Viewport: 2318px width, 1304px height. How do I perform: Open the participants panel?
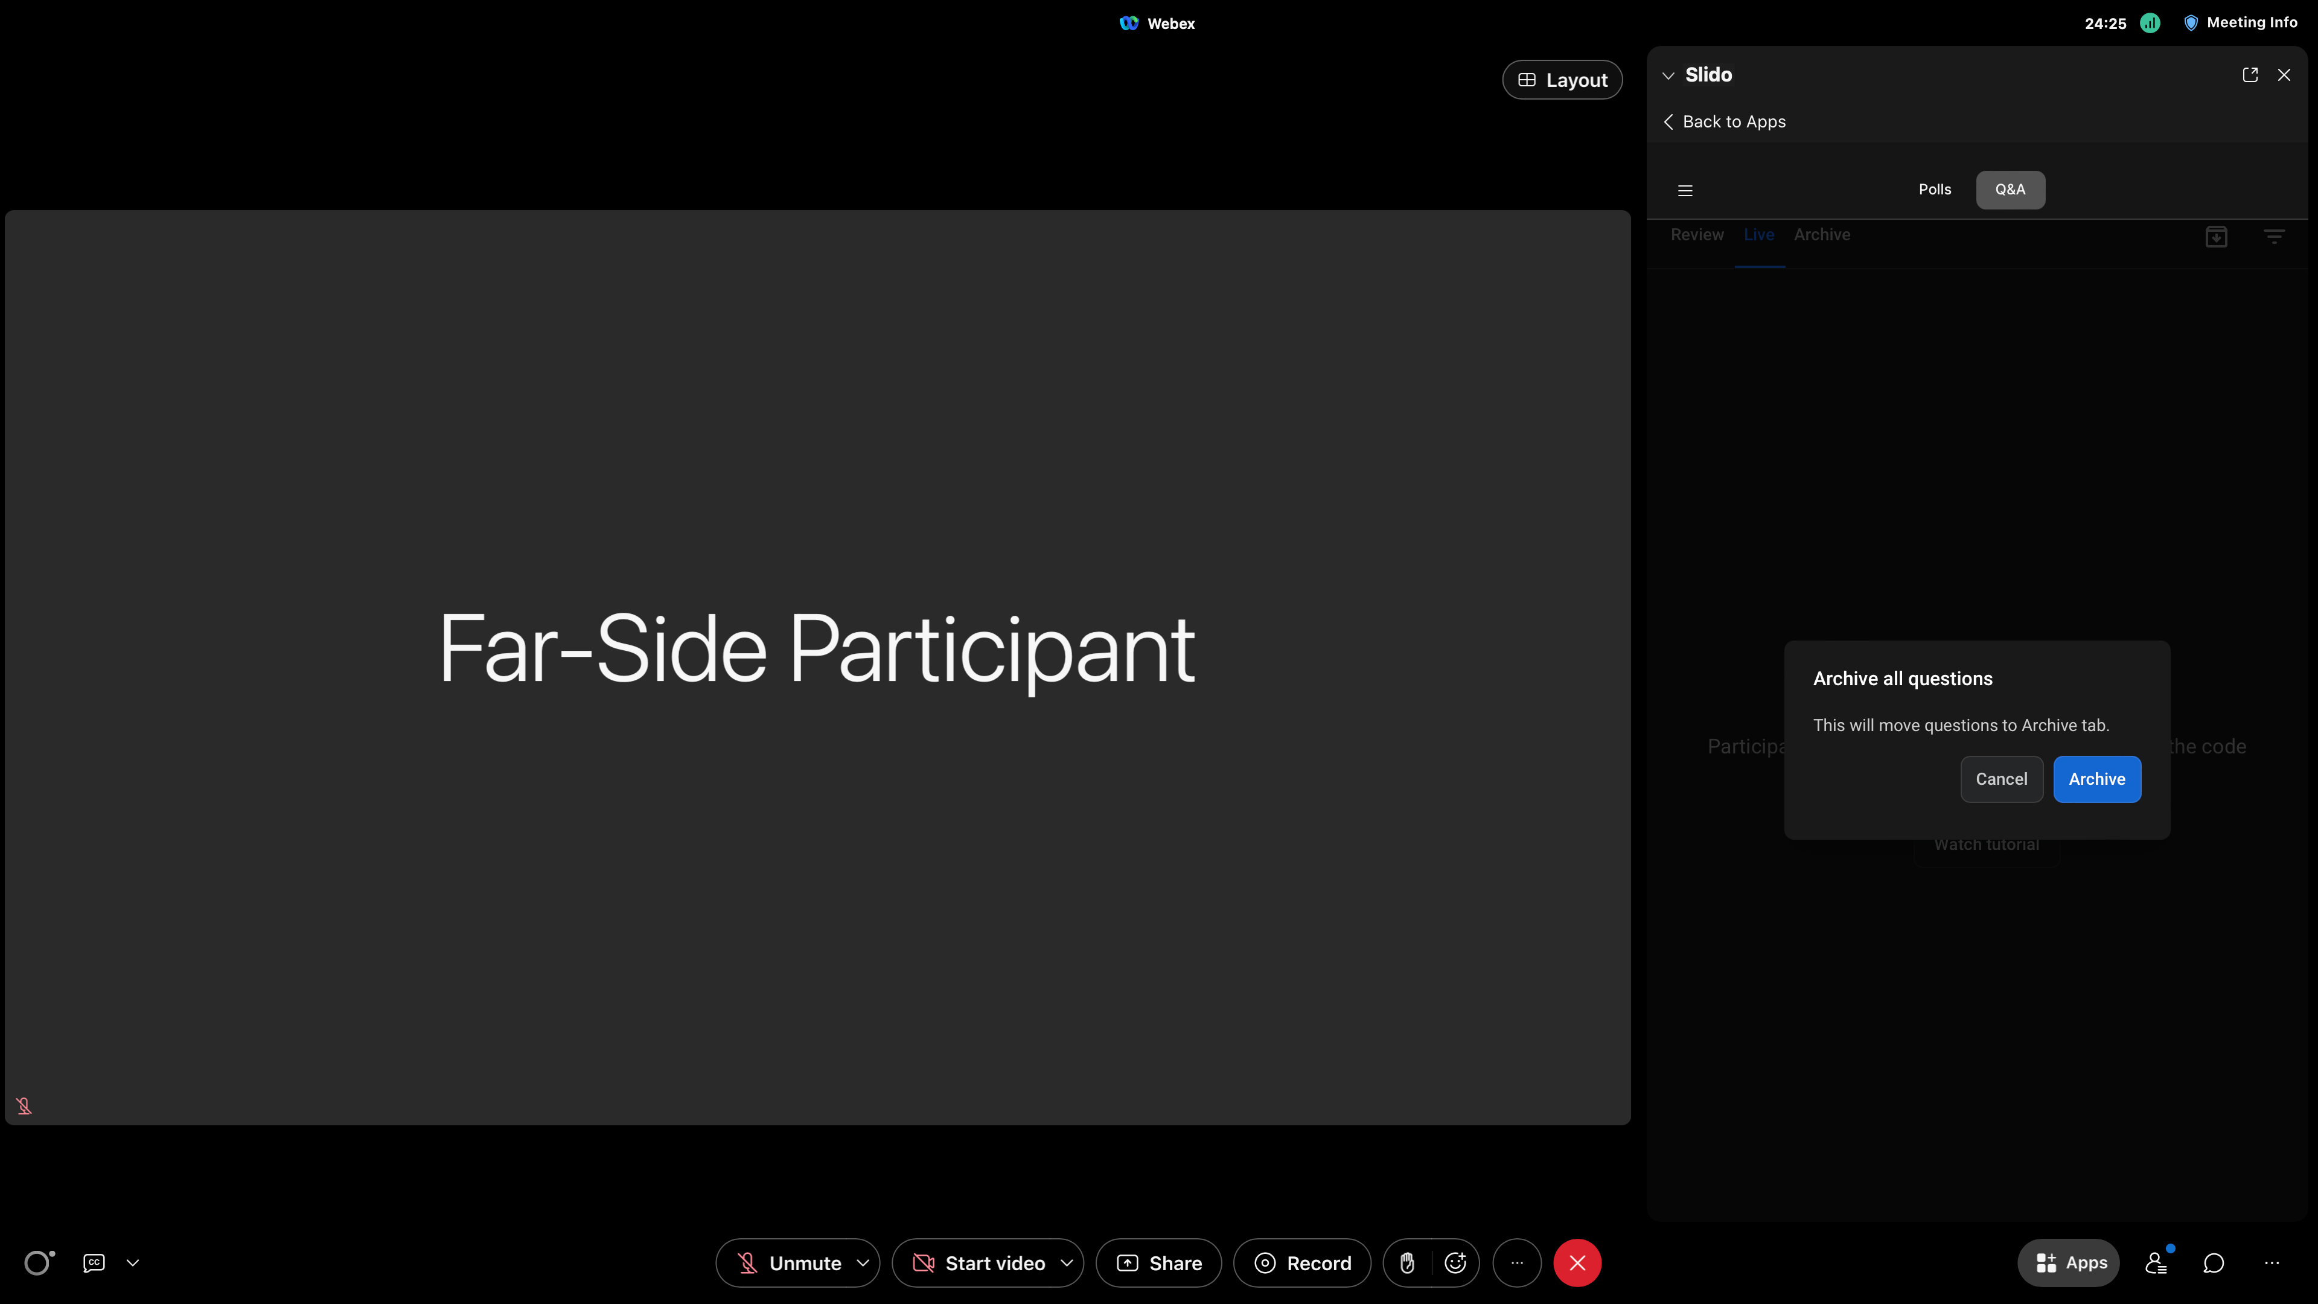(2156, 1262)
